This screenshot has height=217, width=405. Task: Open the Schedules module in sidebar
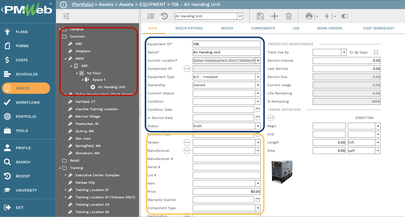(25, 74)
